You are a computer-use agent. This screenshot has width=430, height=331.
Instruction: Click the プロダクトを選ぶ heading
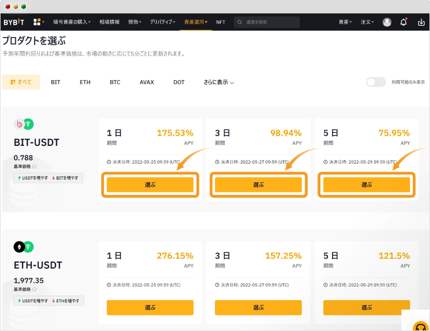pos(34,40)
